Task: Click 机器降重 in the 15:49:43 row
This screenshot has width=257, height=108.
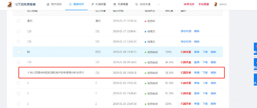Action: point(186,93)
